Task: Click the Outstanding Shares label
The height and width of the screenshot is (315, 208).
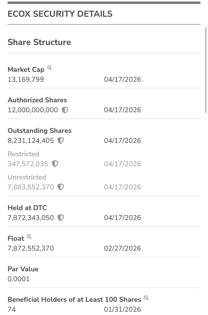Action: pyautogui.click(x=40, y=131)
